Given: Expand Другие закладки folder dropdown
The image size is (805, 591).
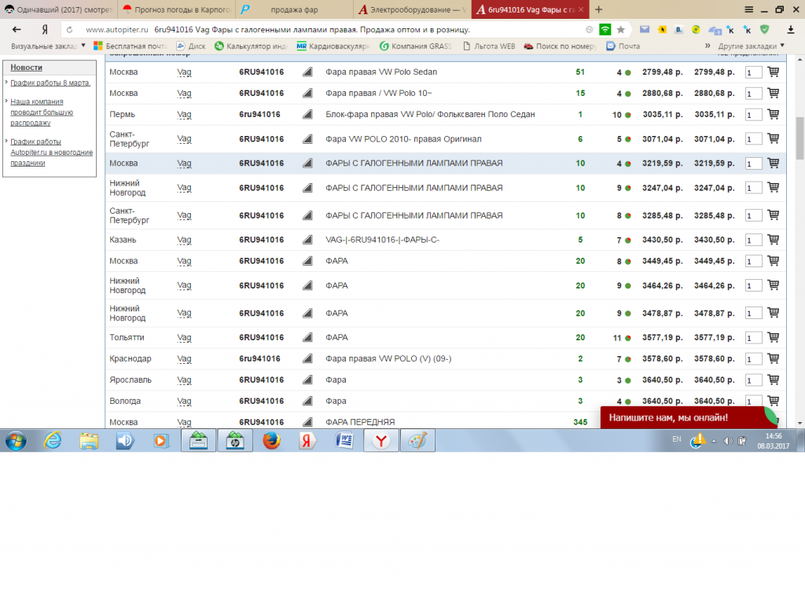Looking at the screenshot, I should [x=782, y=46].
